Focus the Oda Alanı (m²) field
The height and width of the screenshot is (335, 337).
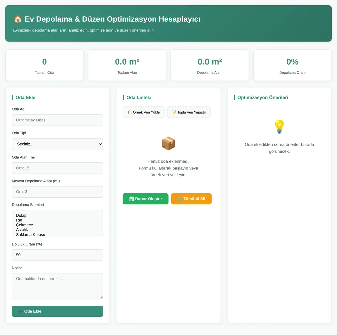[x=58, y=168]
